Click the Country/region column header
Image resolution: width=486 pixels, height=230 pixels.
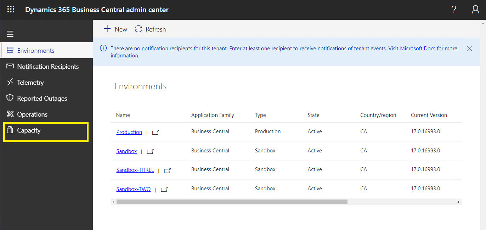click(378, 115)
